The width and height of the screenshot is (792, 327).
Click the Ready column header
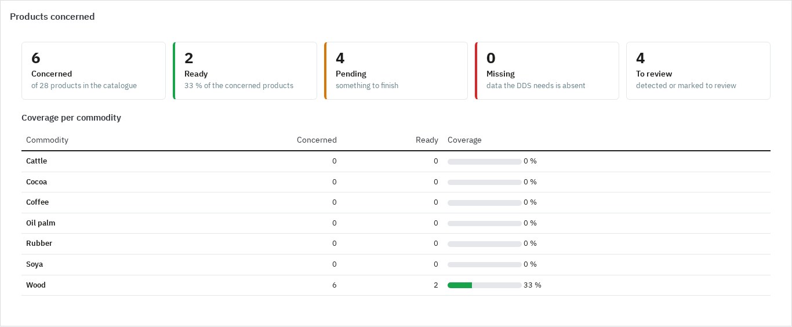click(427, 140)
